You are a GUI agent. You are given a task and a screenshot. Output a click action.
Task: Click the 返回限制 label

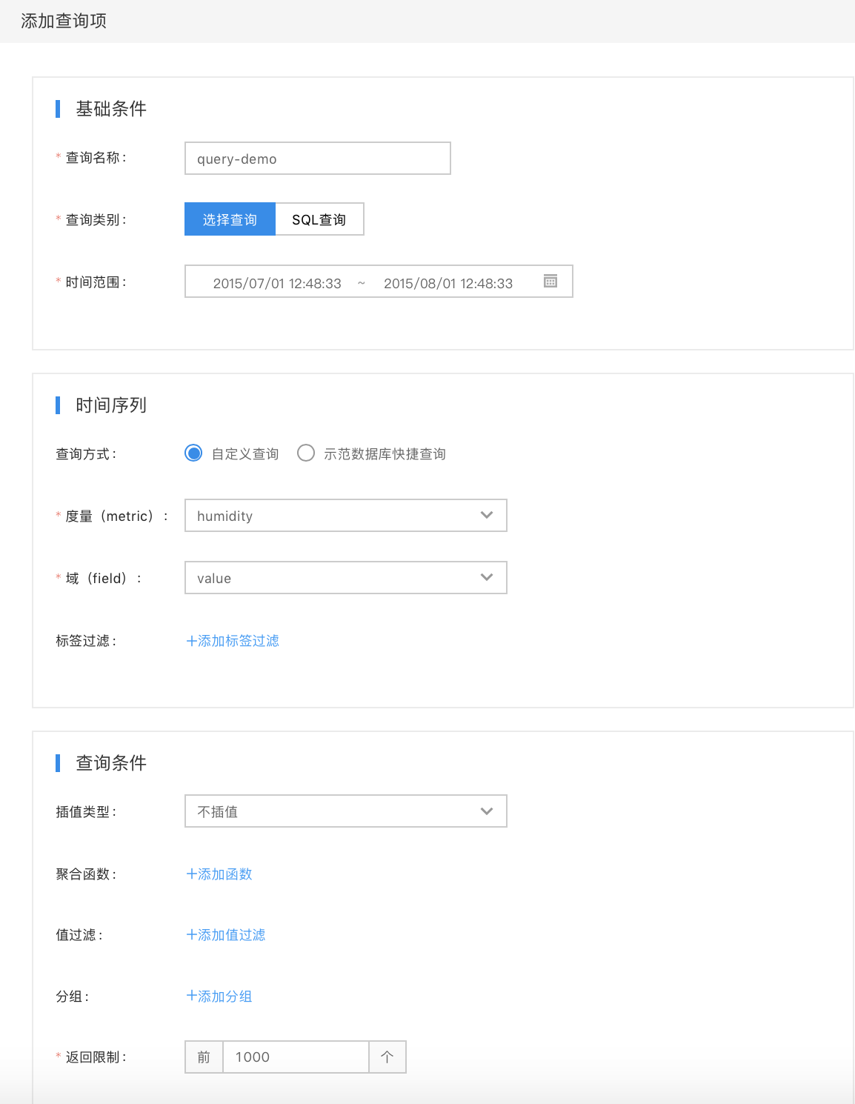click(x=96, y=1057)
